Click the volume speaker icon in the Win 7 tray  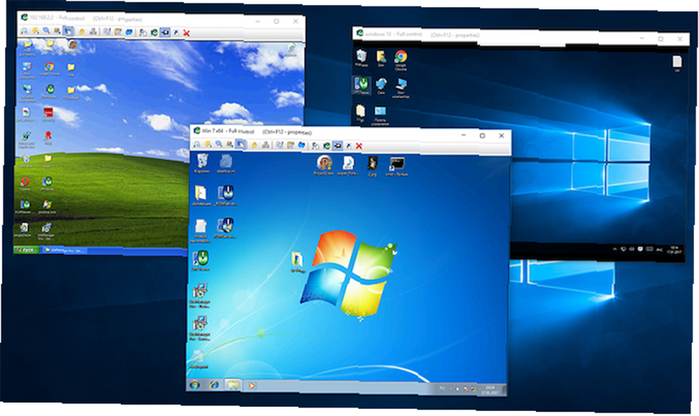tap(457, 389)
